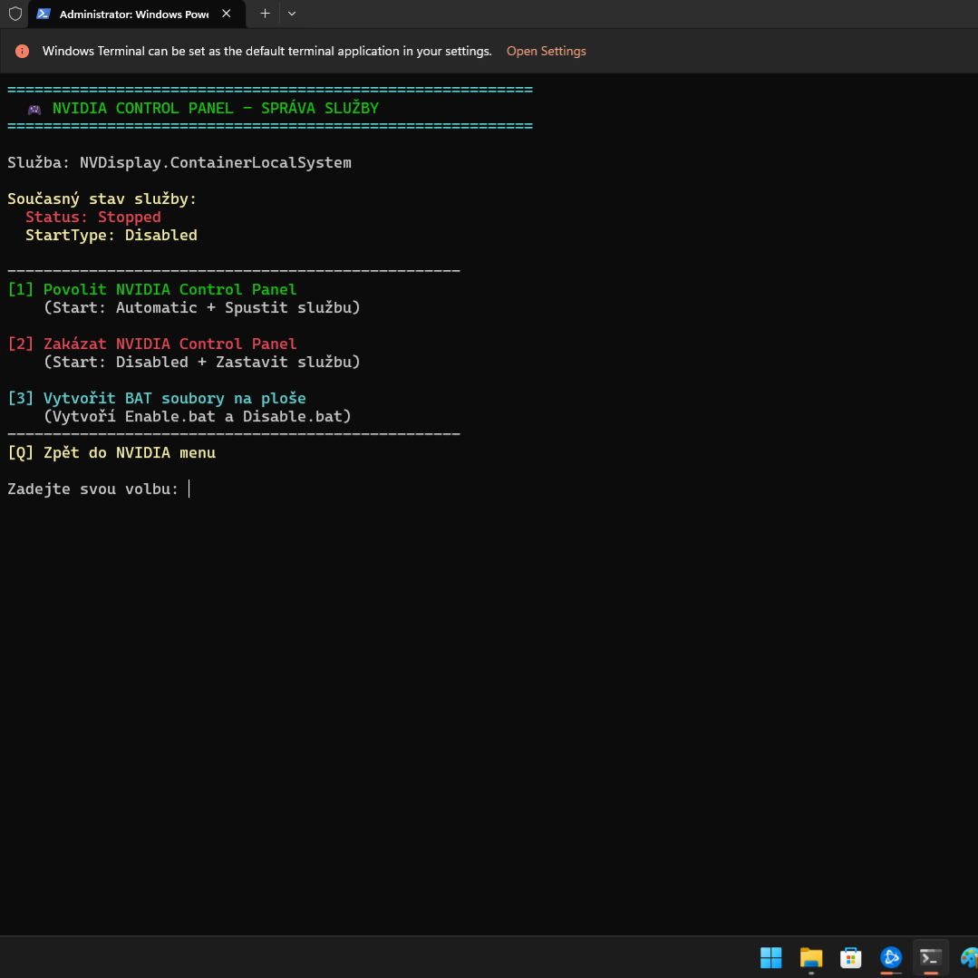Viewport: 978px width, 978px height.
Task: Open File Explorer from the taskbar
Action: pyautogui.click(x=810, y=957)
